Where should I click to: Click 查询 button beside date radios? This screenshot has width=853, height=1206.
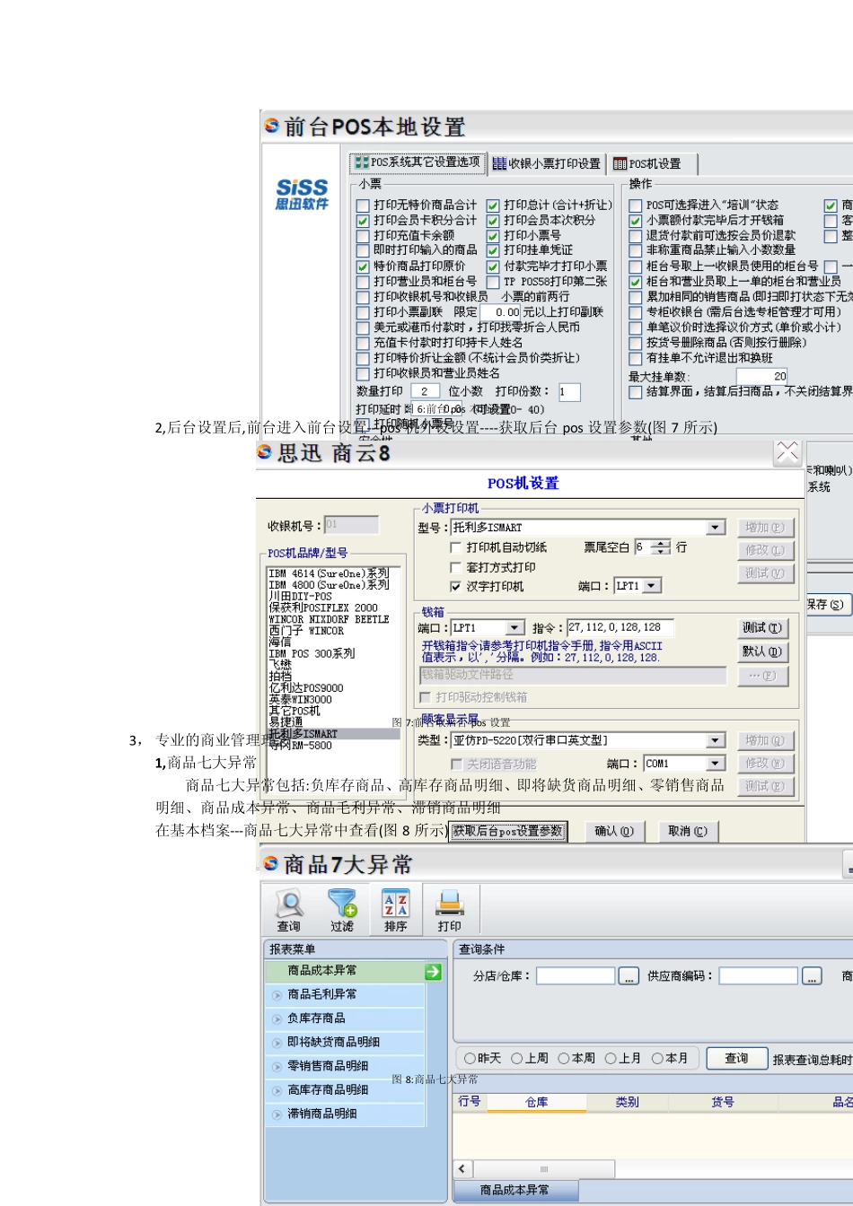737,1059
